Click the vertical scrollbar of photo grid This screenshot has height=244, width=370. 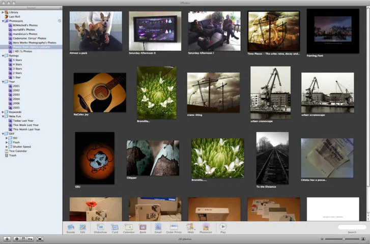[x=368, y=97]
